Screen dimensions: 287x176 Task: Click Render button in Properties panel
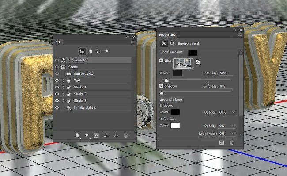222,142
